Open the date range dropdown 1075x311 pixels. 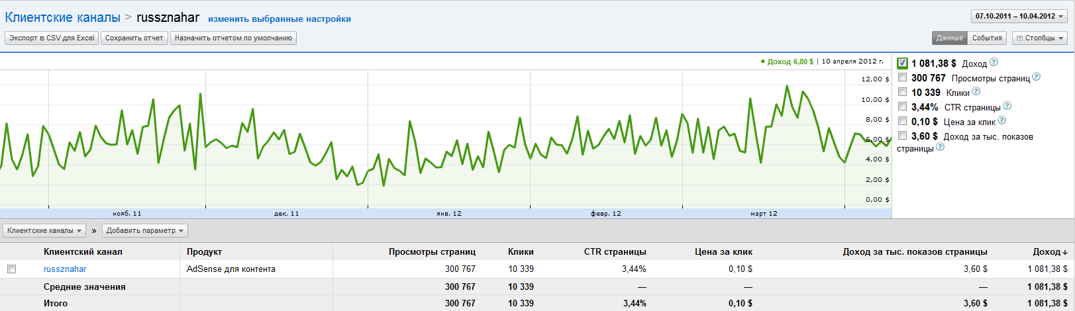[x=1019, y=16]
